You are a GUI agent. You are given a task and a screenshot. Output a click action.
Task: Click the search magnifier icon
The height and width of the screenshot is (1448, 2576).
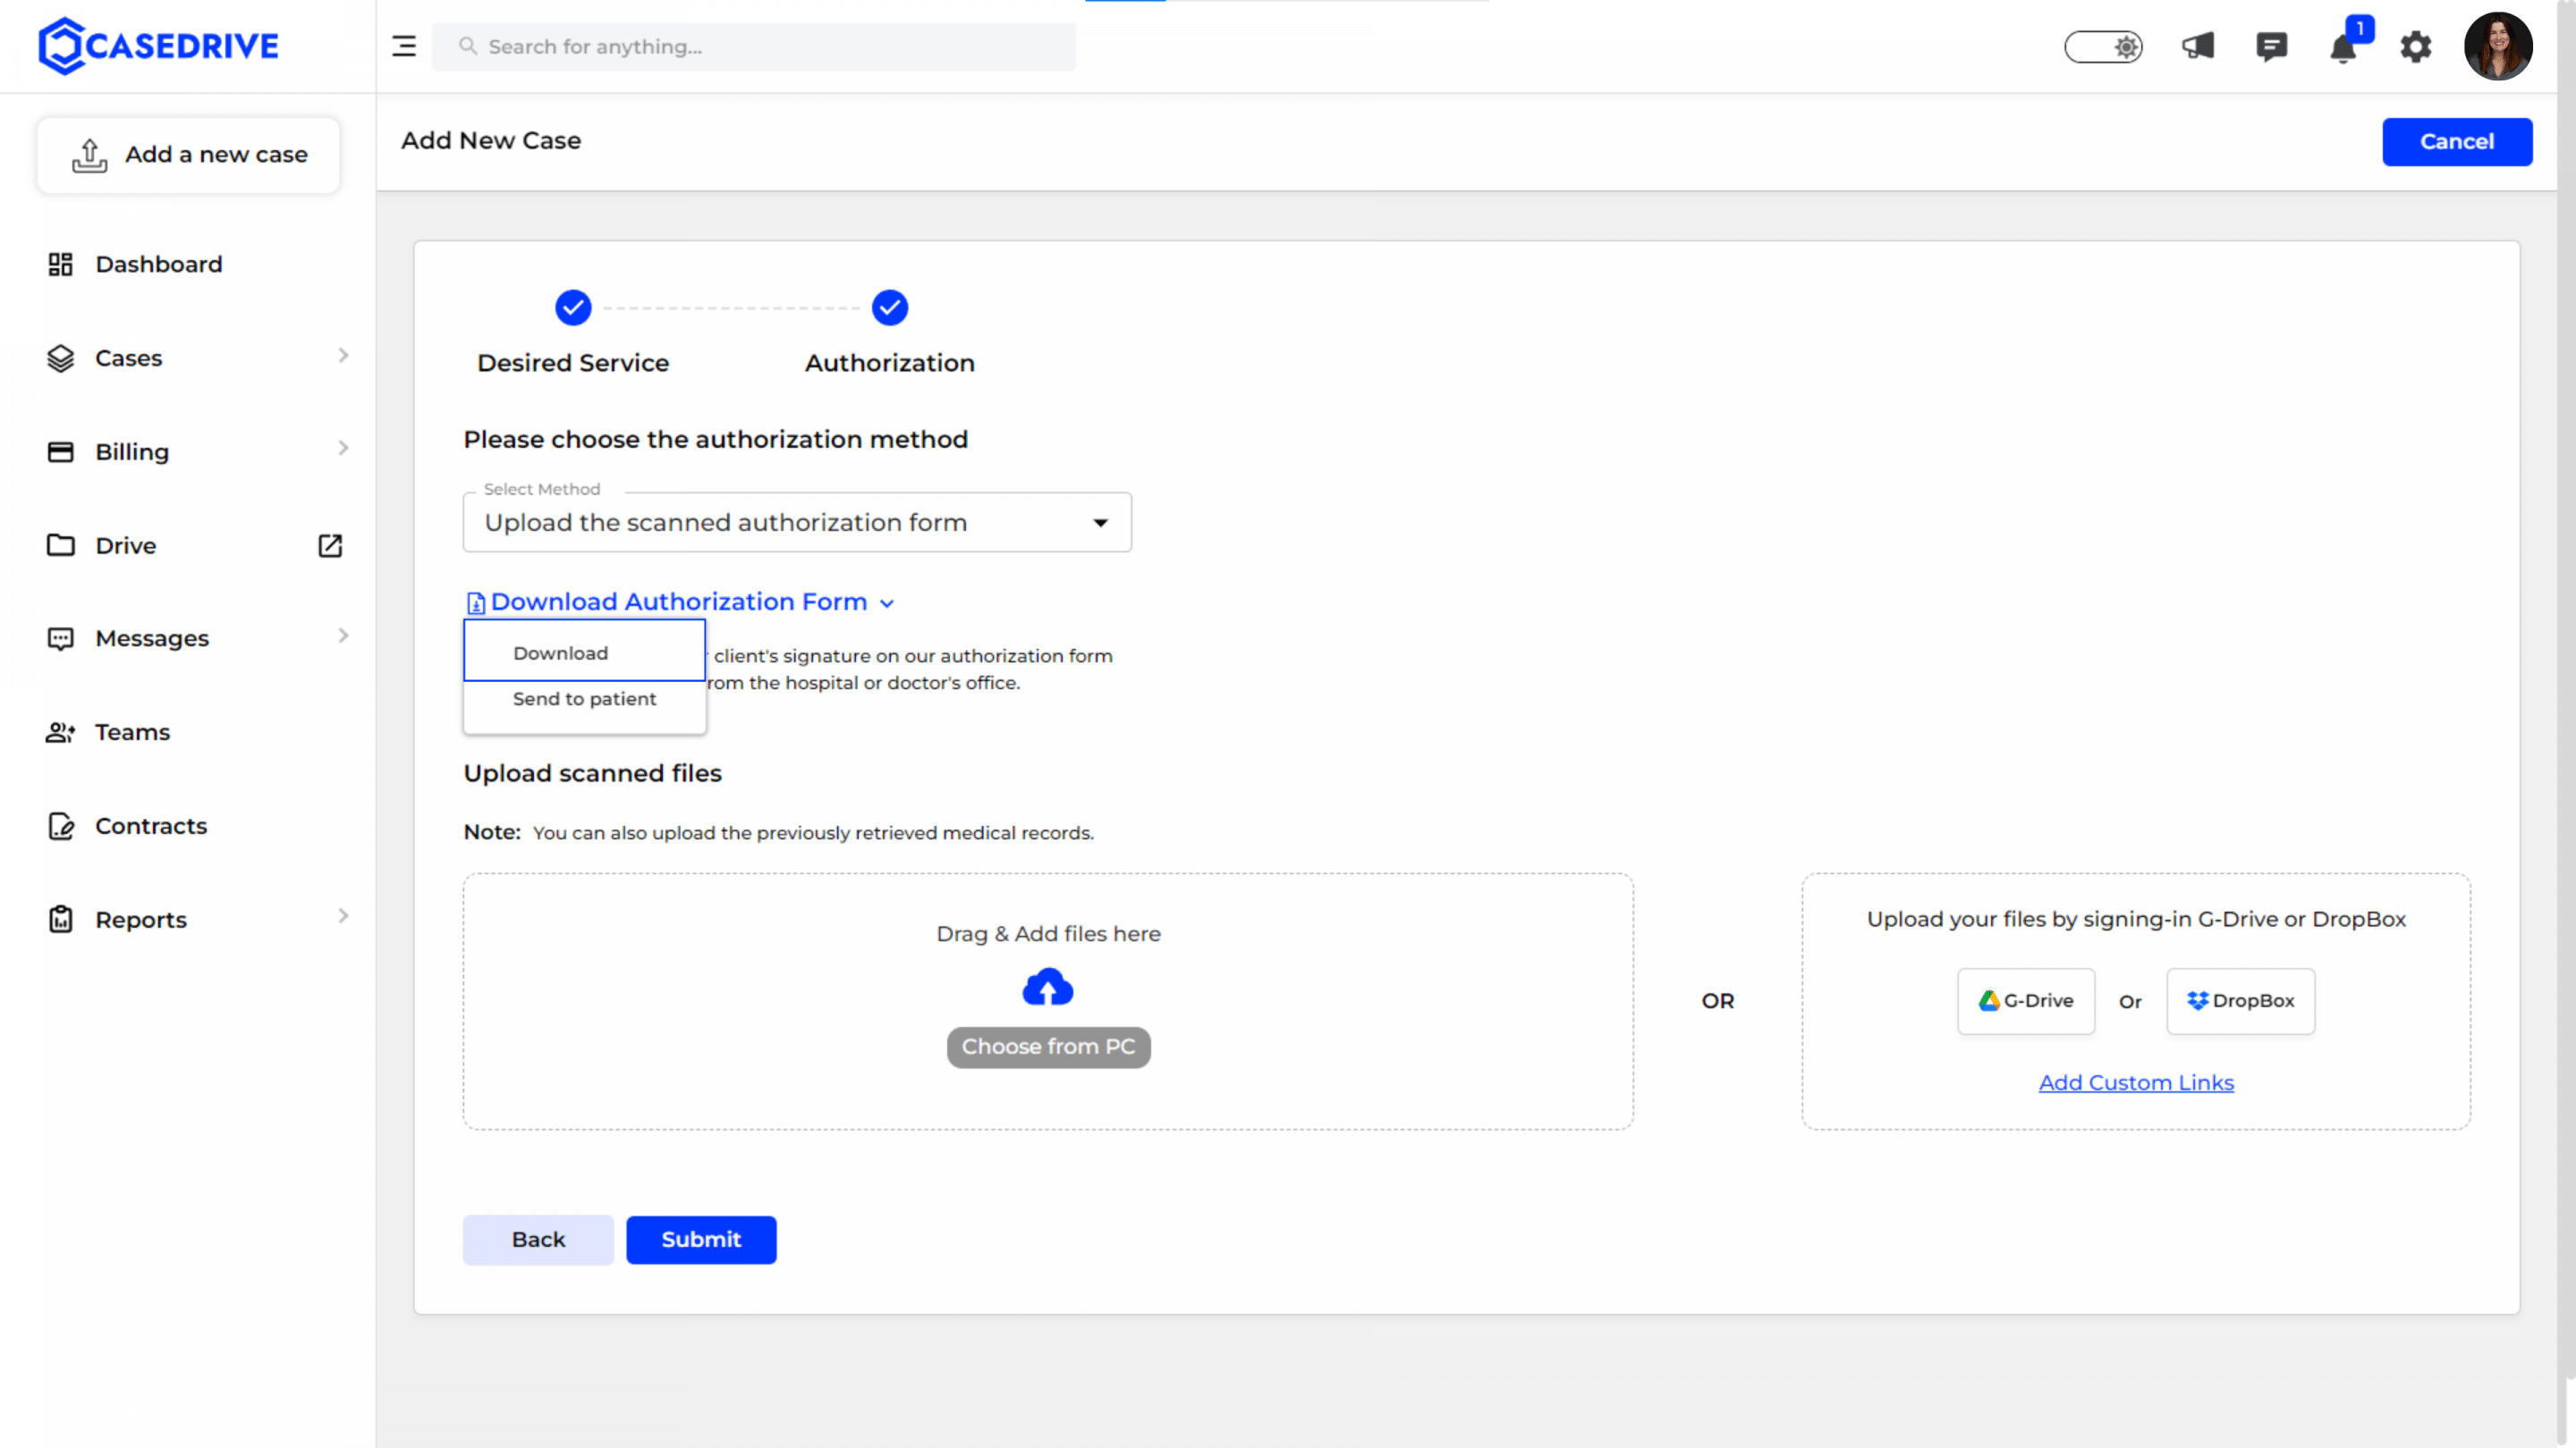(467, 46)
